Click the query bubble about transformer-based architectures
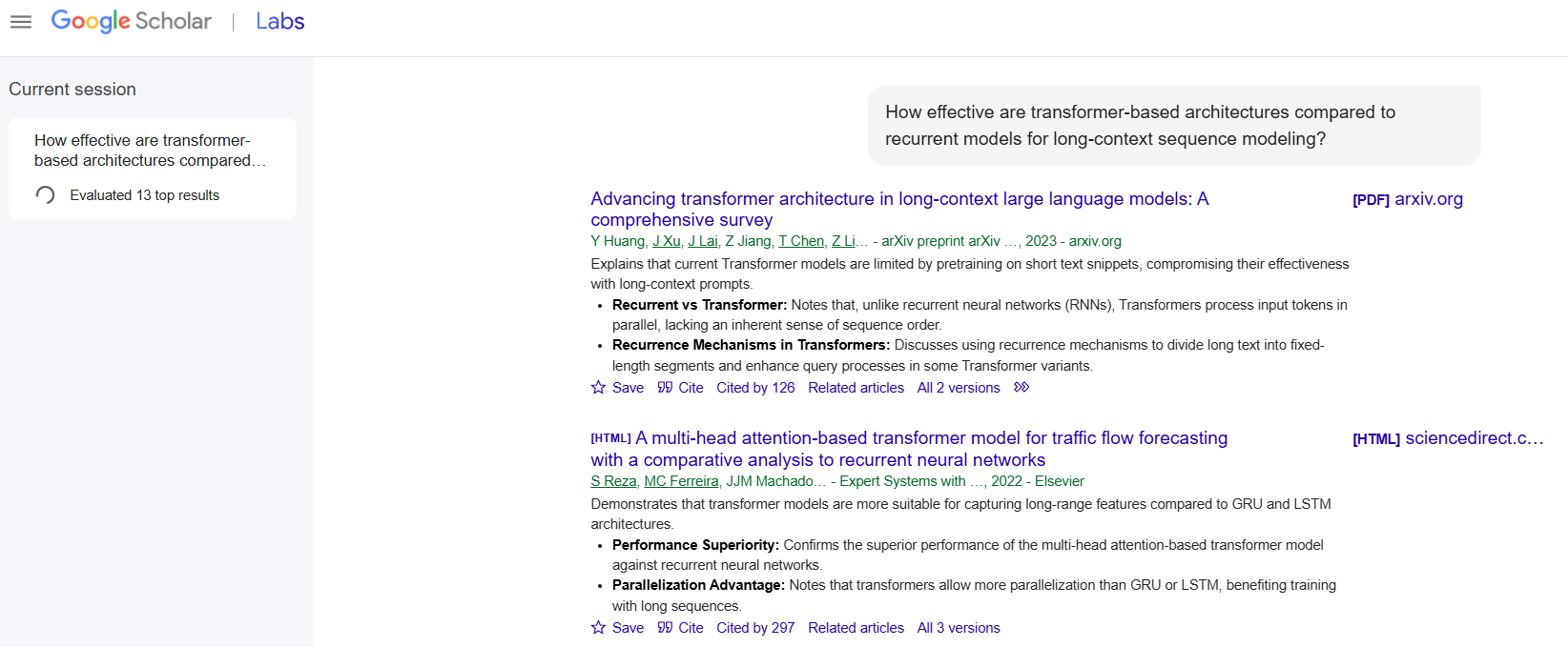The image size is (1568, 647). point(1174,126)
